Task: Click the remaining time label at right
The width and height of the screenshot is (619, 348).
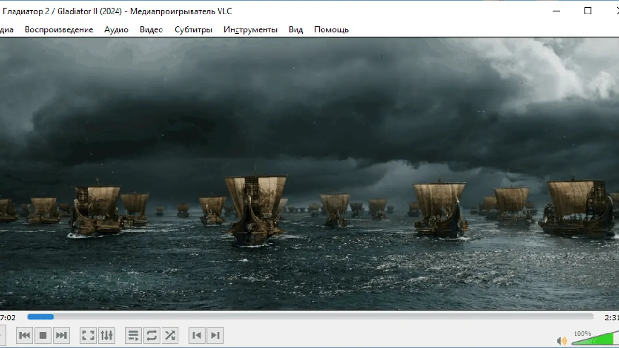Action: (611, 318)
